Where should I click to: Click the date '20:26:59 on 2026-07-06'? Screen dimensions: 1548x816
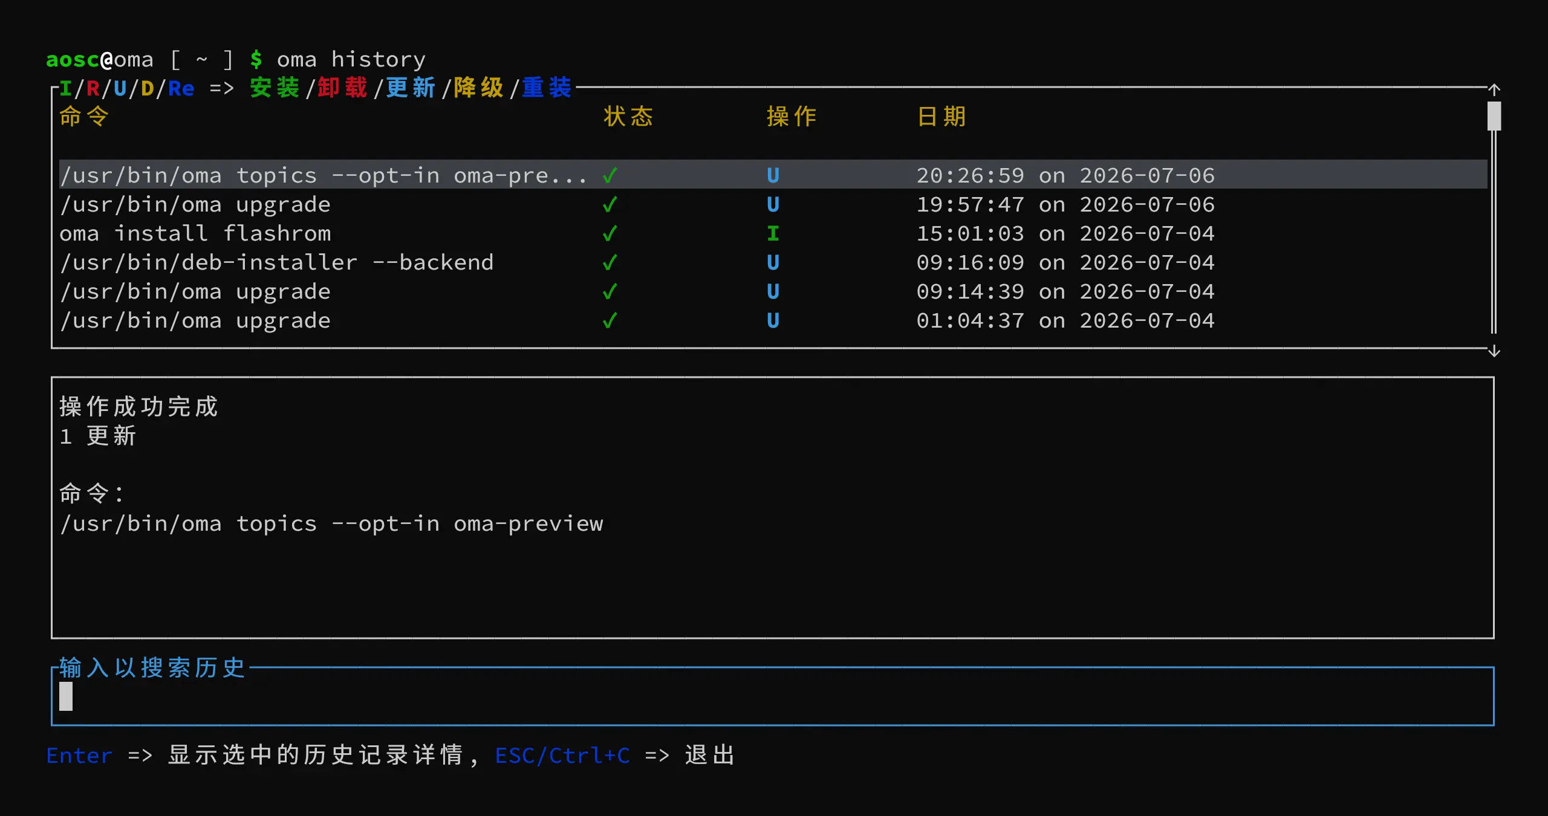point(1065,175)
